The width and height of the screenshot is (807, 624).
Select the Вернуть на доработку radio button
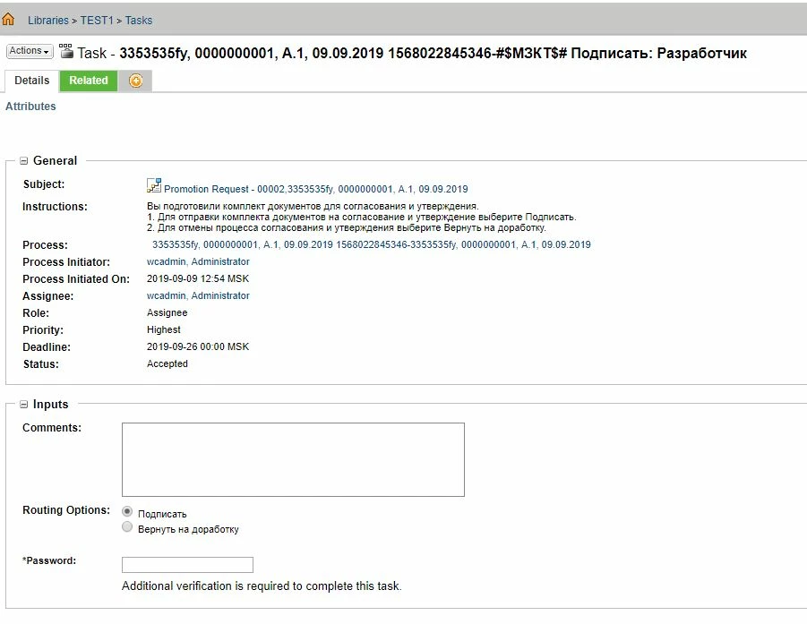click(x=127, y=526)
